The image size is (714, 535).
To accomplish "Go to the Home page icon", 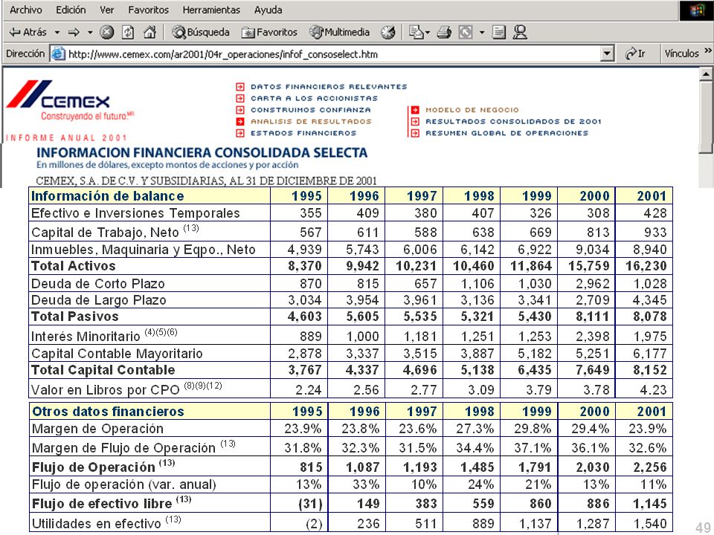I will (x=149, y=32).
